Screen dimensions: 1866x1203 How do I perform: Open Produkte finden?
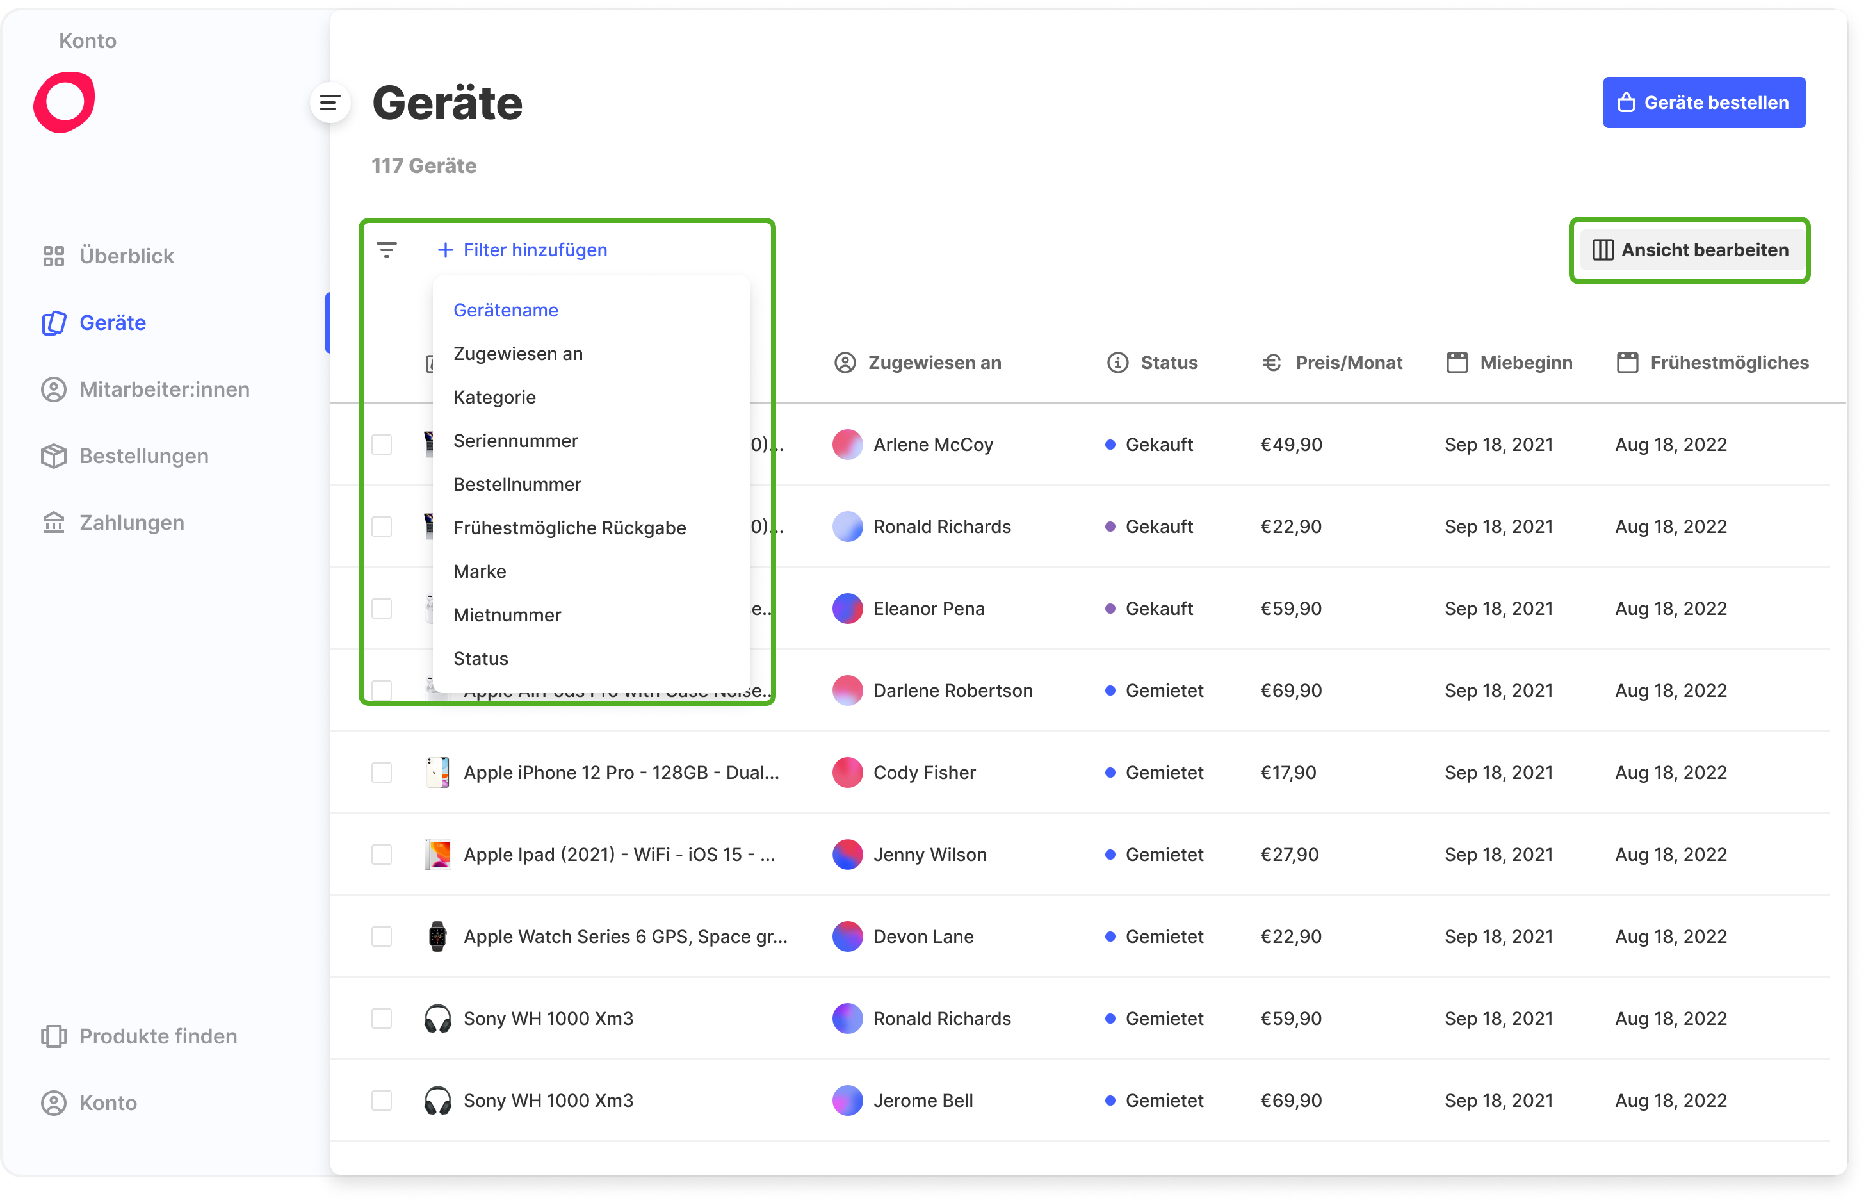pyautogui.click(x=139, y=1036)
